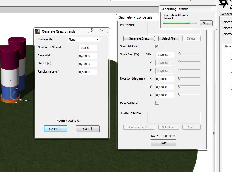Click the Generating Strands progress bar

pyautogui.click(x=180, y=23)
